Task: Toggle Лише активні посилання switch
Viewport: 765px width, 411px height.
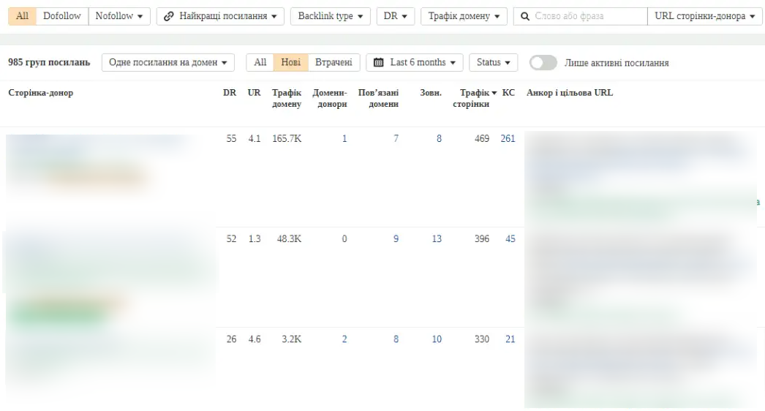Action: (x=543, y=63)
